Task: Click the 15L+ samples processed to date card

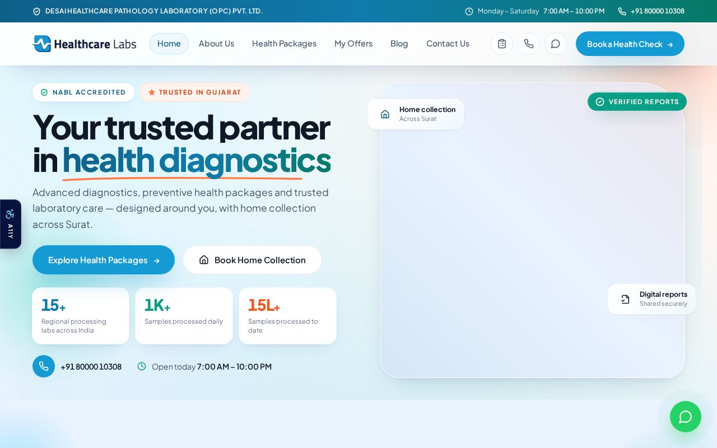Action: pyautogui.click(x=288, y=316)
